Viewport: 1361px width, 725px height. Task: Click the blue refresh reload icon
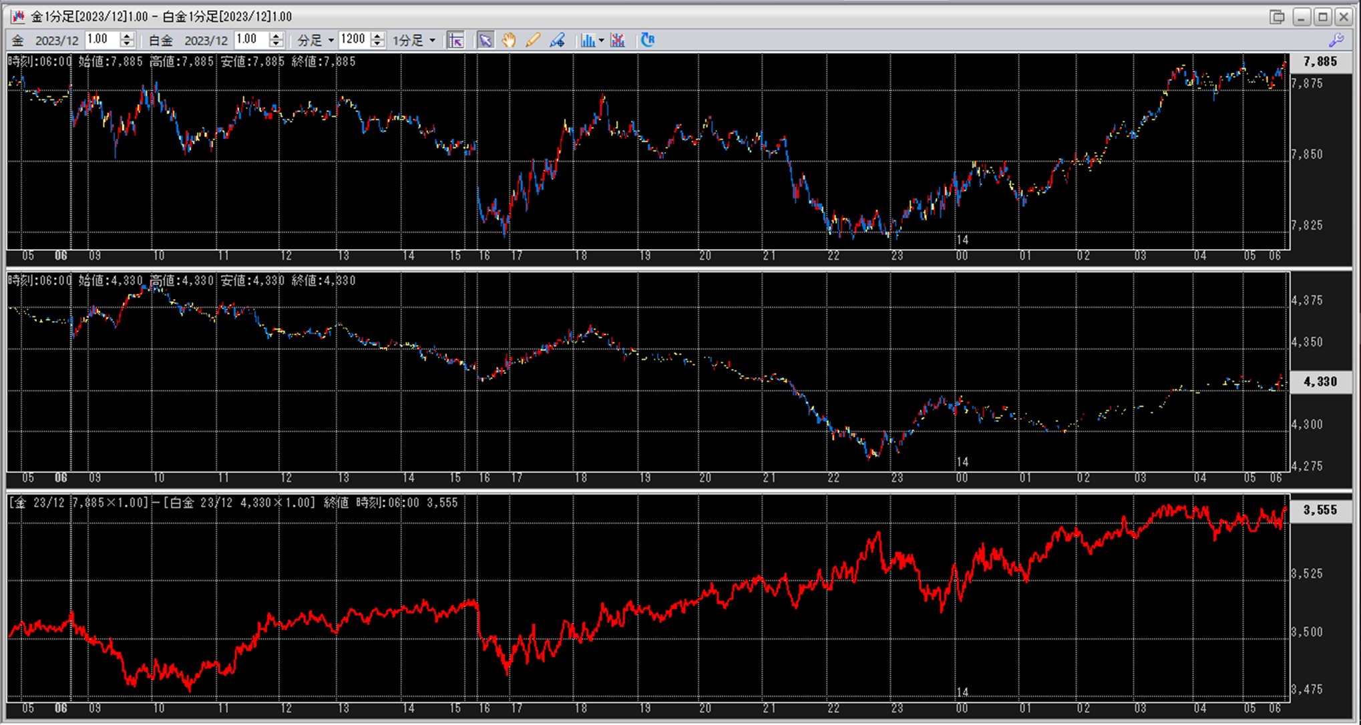point(648,40)
